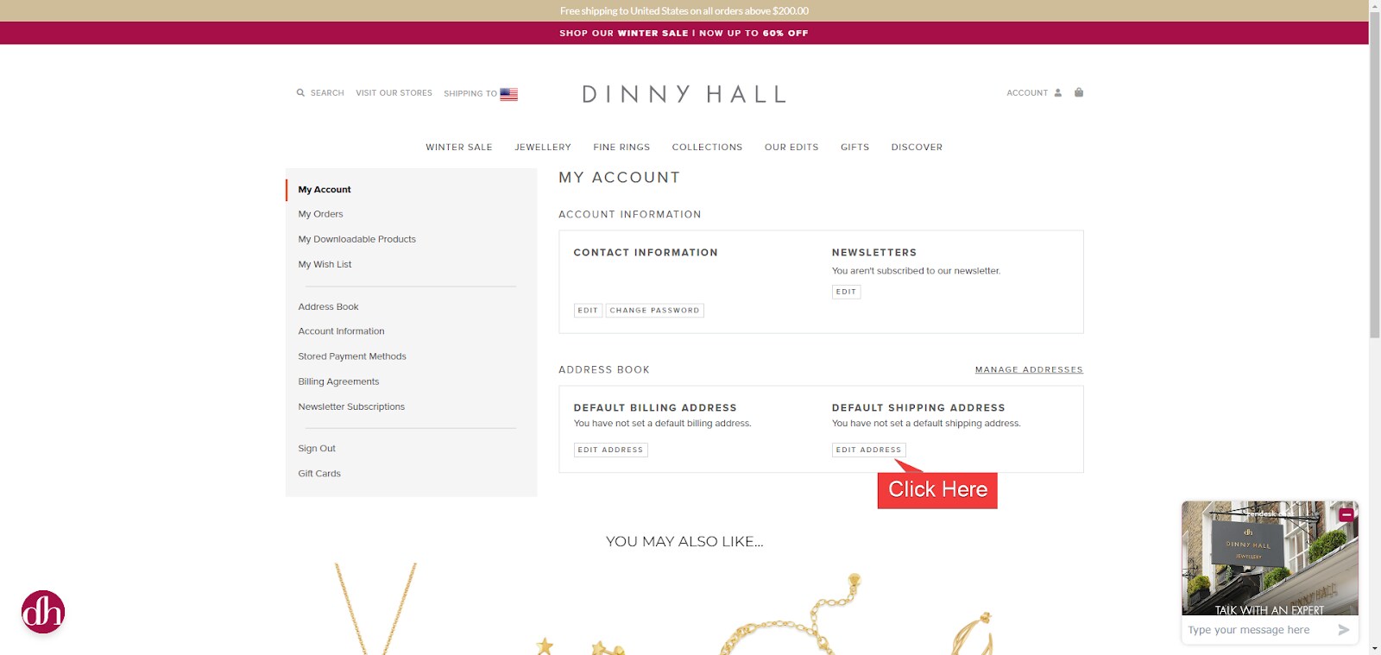The width and height of the screenshot is (1381, 655).
Task: Edit the default billing address
Action: click(610, 450)
